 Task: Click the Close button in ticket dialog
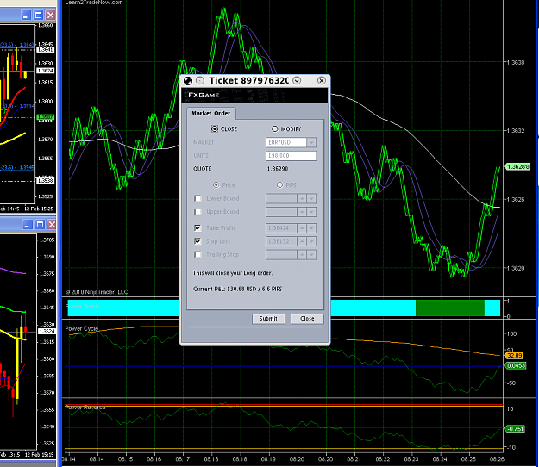click(x=307, y=319)
